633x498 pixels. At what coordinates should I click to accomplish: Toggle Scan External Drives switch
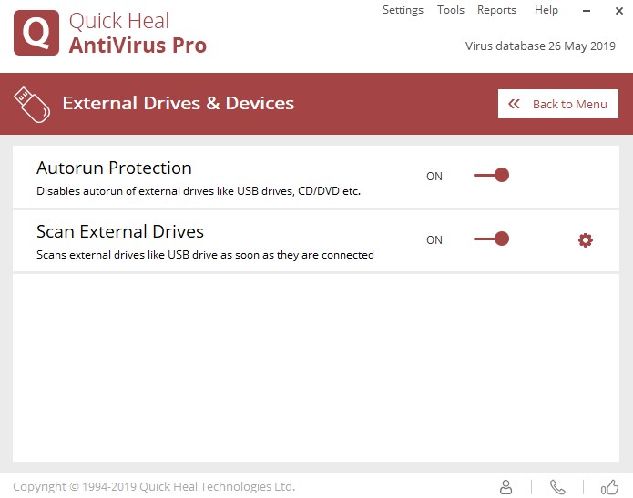(x=492, y=239)
